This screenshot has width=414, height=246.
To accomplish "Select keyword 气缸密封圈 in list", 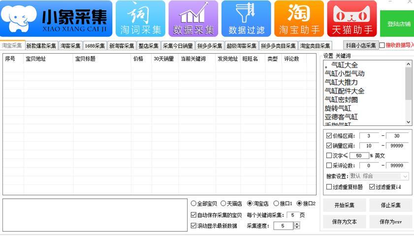I will (x=341, y=100).
